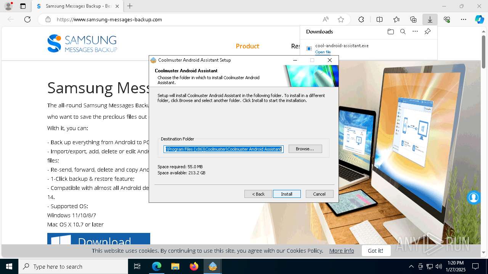Screen dimensions: 488x274
Task: Click Open file link under cool-android-assistant.exe
Action: (323, 52)
